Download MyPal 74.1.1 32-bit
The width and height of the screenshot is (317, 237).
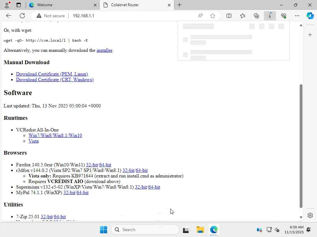pyautogui.click(x=69, y=193)
